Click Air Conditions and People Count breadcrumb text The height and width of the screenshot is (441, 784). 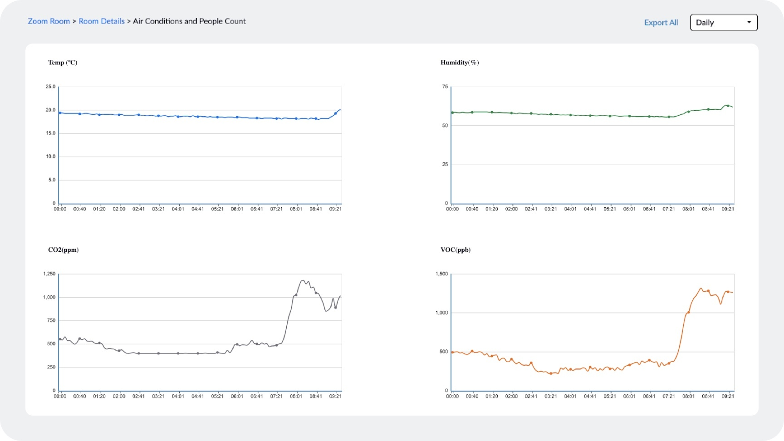[x=189, y=21]
